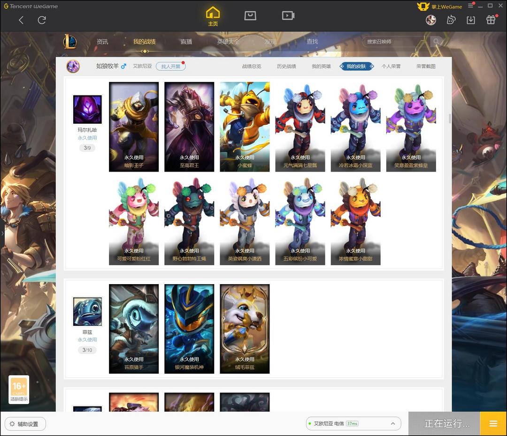507x436 pixels.
Task: Open the video camera icon
Action: point(288,15)
